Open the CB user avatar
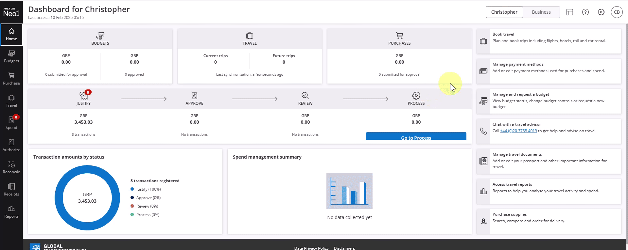Image resolution: width=628 pixels, height=250 pixels. pos(617,12)
